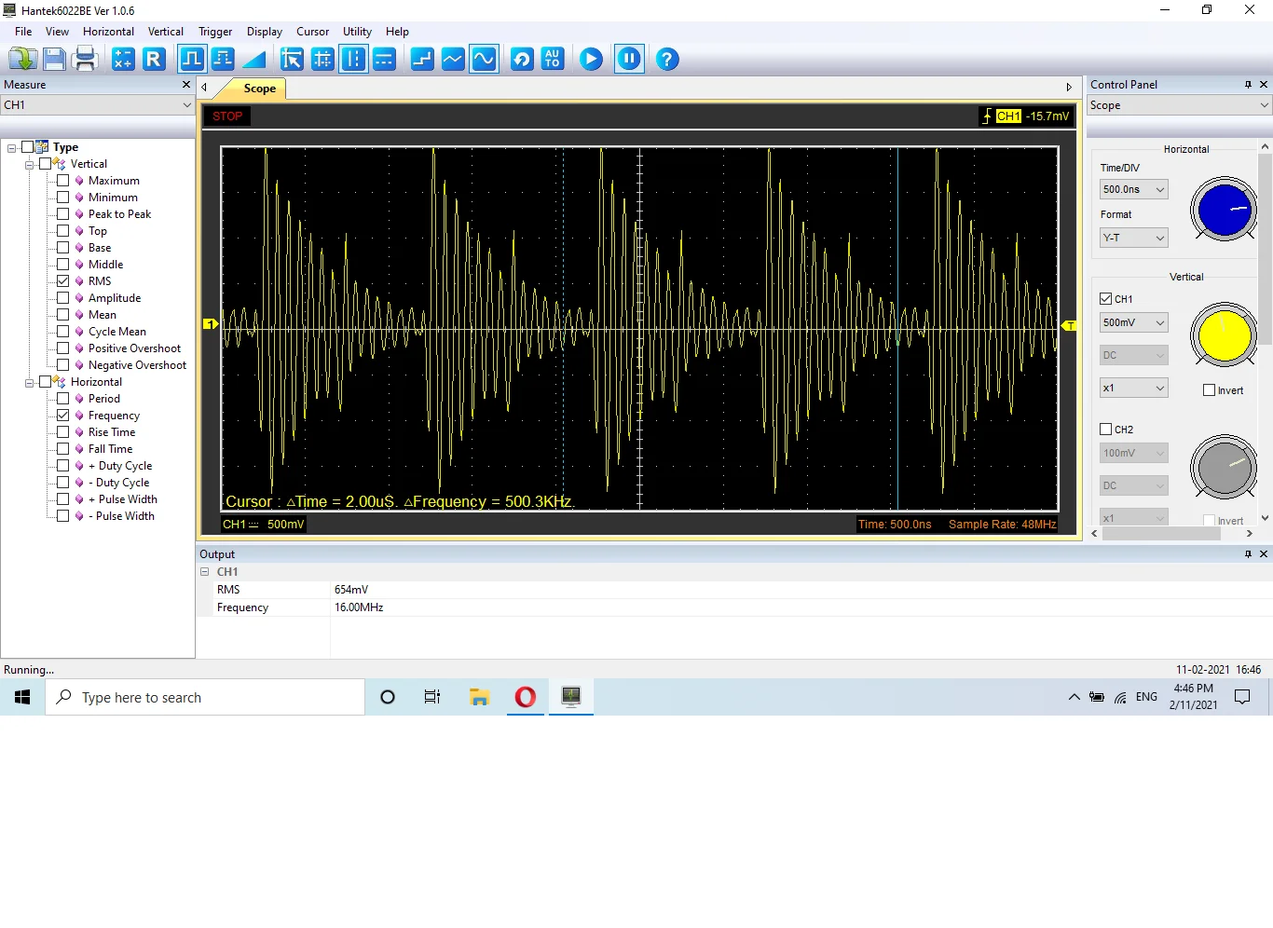Click the AUTO setup toolbar button
The image size is (1273, 928).
coord(553,60)
